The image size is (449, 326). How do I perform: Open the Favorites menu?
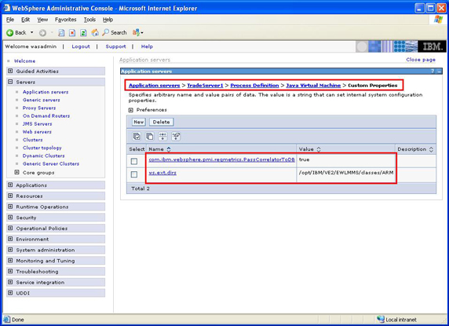[x=66, y=20]
